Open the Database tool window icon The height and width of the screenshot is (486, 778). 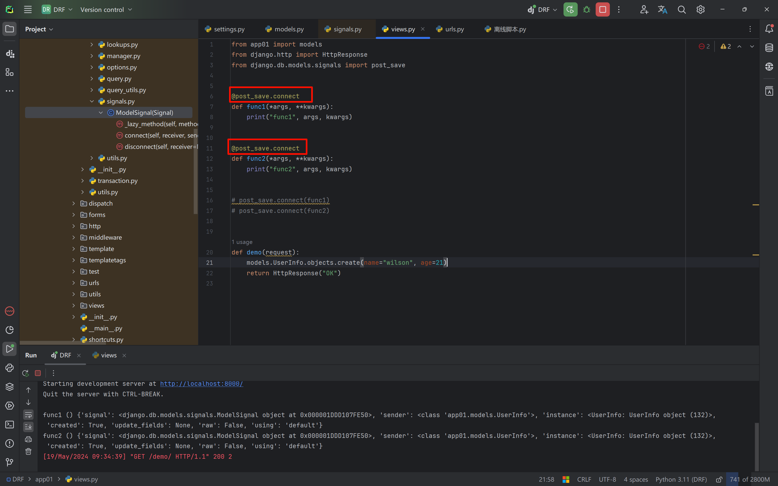(769, 48)
